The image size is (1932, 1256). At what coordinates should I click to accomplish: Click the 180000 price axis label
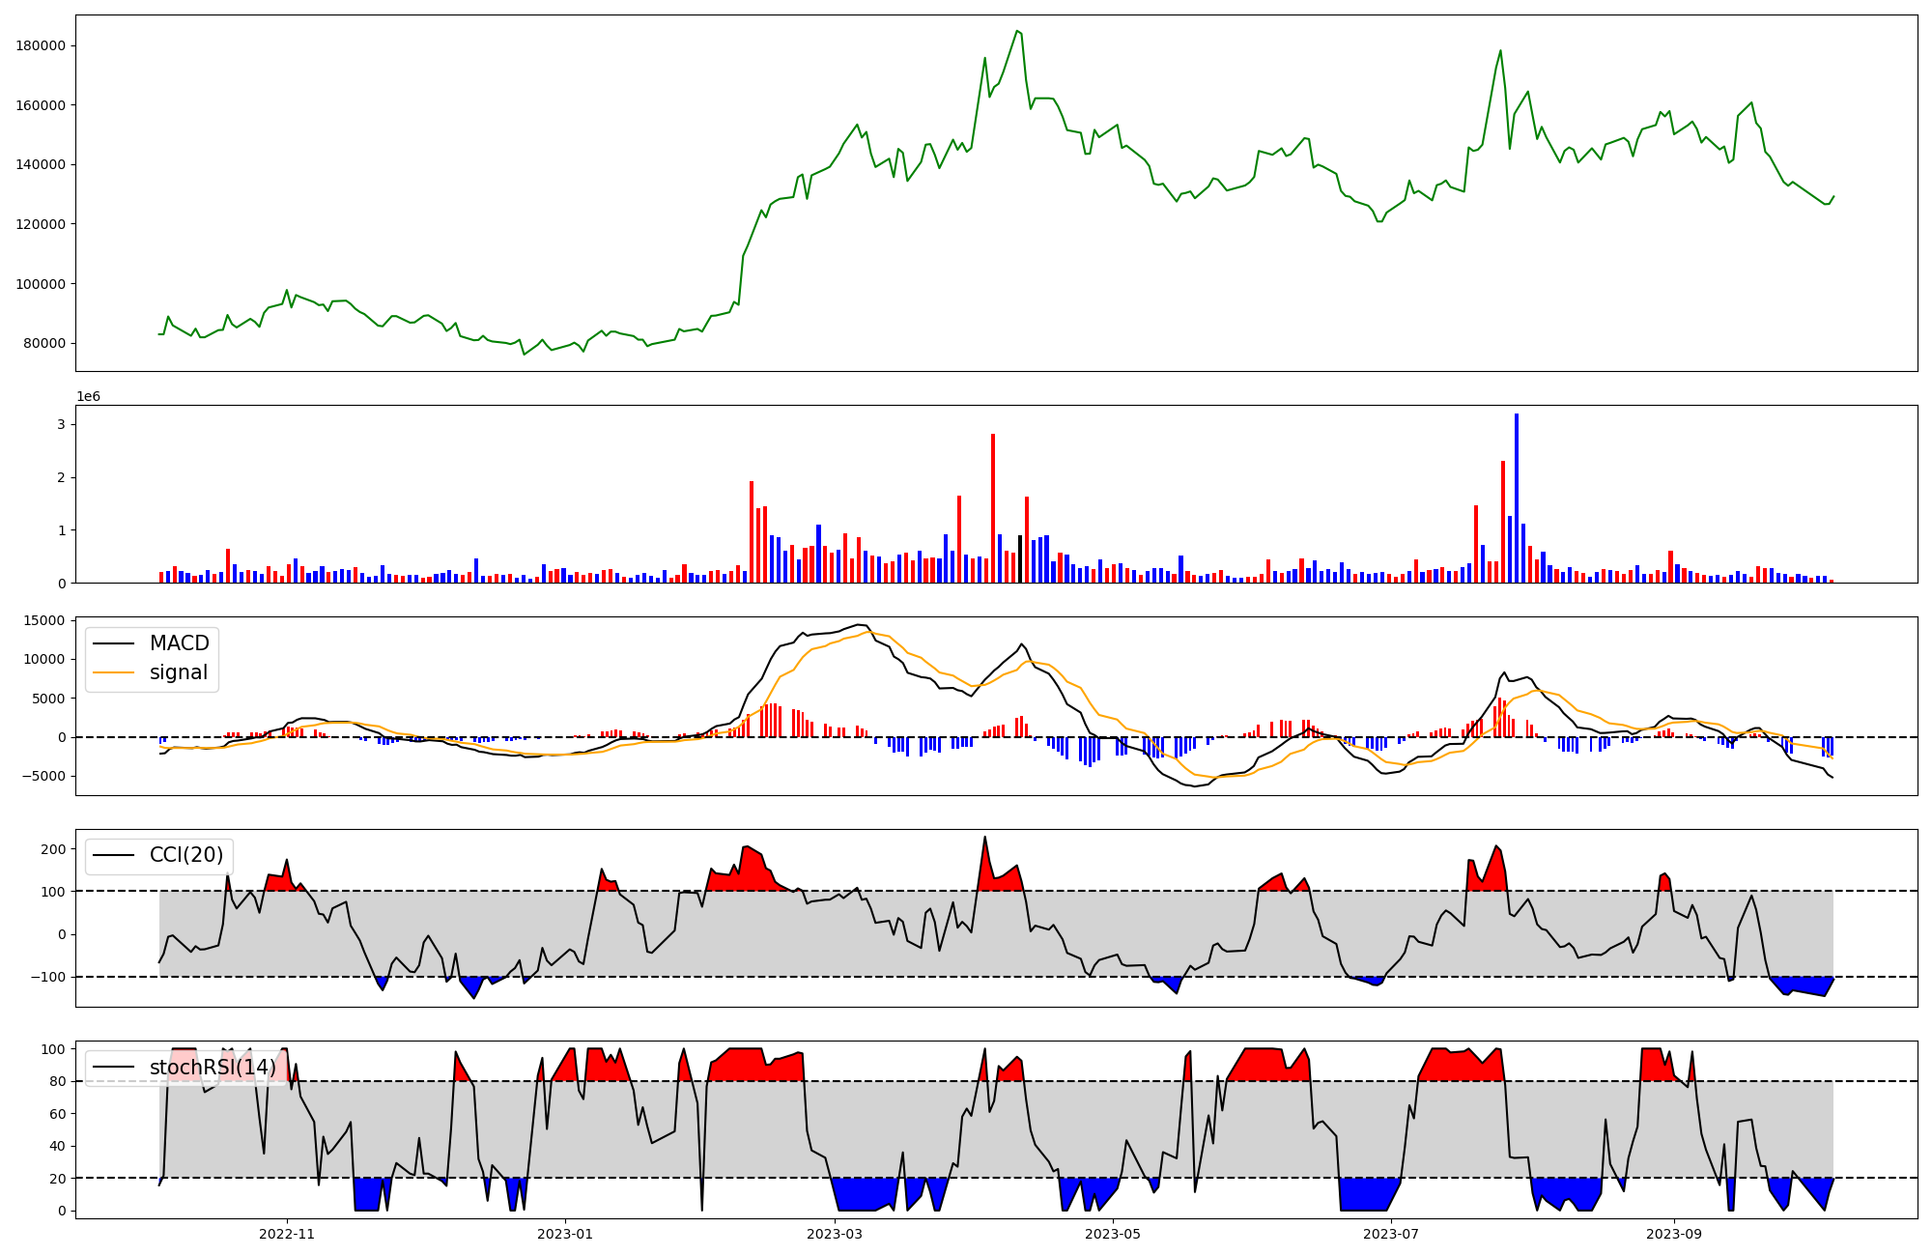point(42,46)
